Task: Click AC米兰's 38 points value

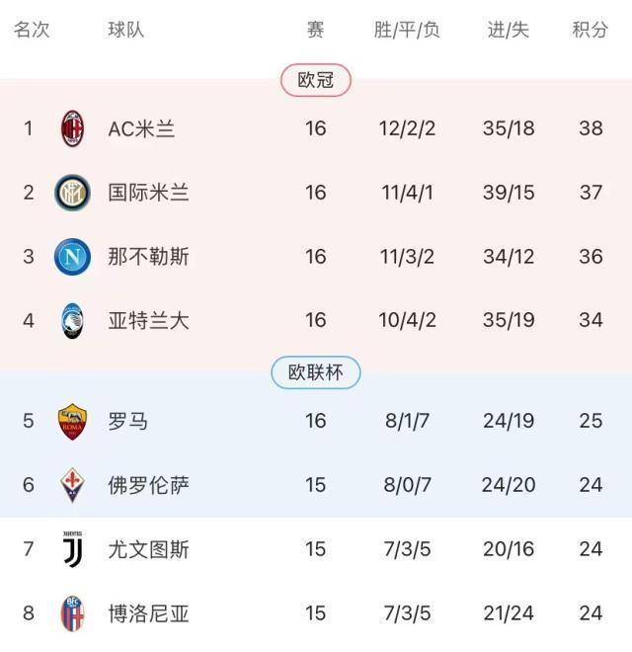Action: point(591,128)
